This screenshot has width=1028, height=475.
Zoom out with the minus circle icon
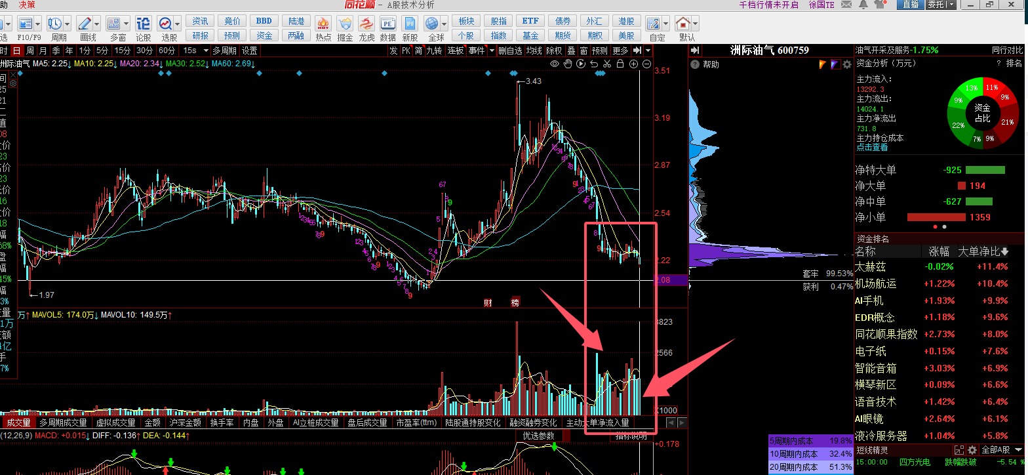pos(646,64)
